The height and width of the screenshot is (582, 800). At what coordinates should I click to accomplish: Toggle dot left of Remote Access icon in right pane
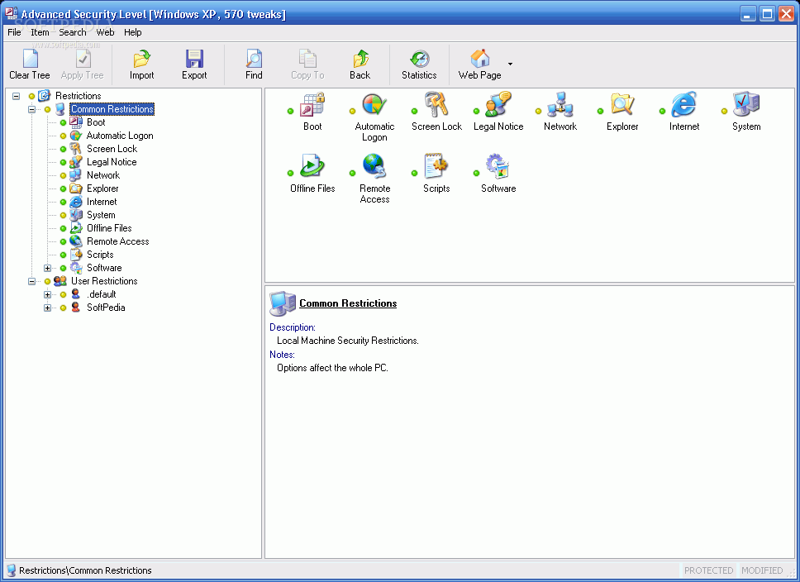[352, 173]
